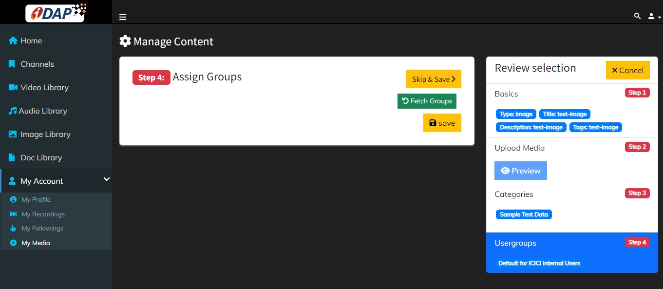This screenshot has height=289, width=663.
Task: Click the Skip & Save button
Action: coord(434,79)
